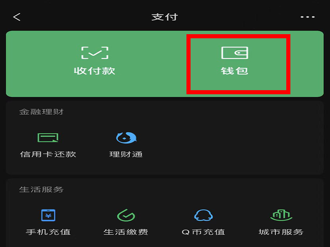Image resolution: width=330 pixels, height=247 pixels.
Task: Go back using the top-left arrow
Action: pyautogui.click(x=16, y=17)
